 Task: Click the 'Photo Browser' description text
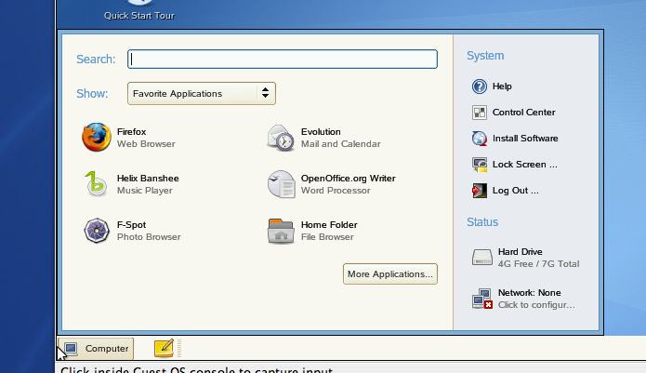[149, 237]
